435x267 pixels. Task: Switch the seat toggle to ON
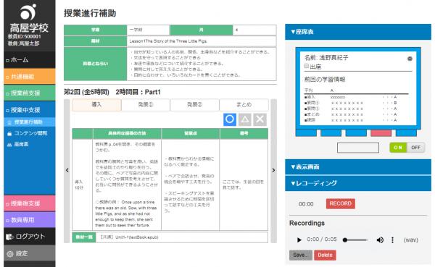point(398,148)
